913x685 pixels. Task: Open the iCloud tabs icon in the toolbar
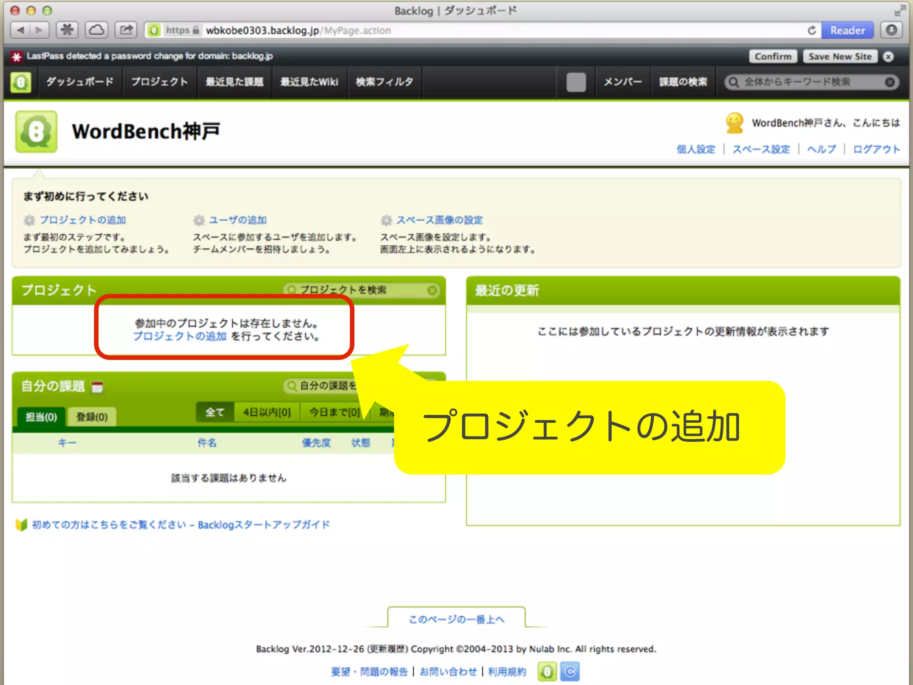pyautogui.click(x=97, y=30)
